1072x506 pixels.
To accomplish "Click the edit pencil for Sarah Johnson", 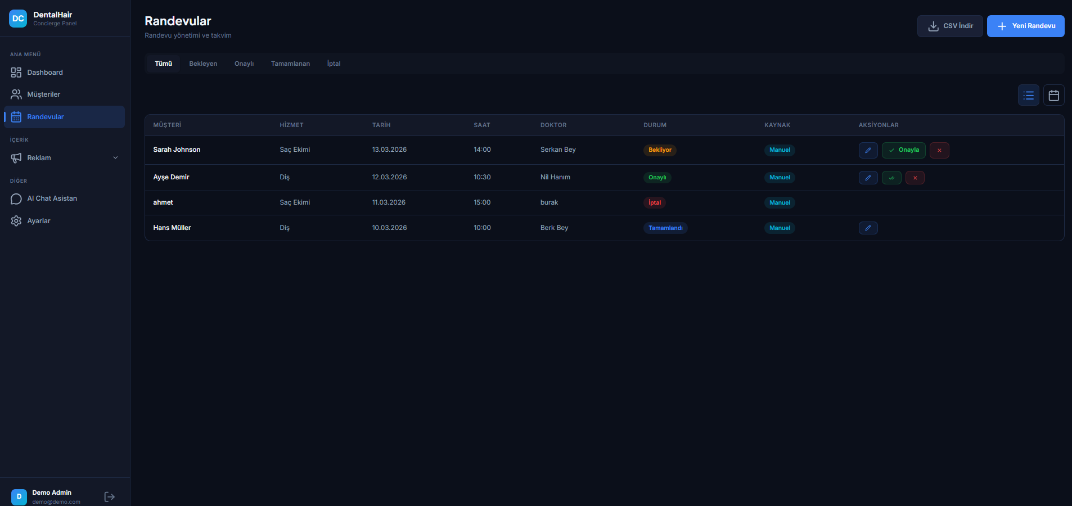I will click(x=868, y=150).
